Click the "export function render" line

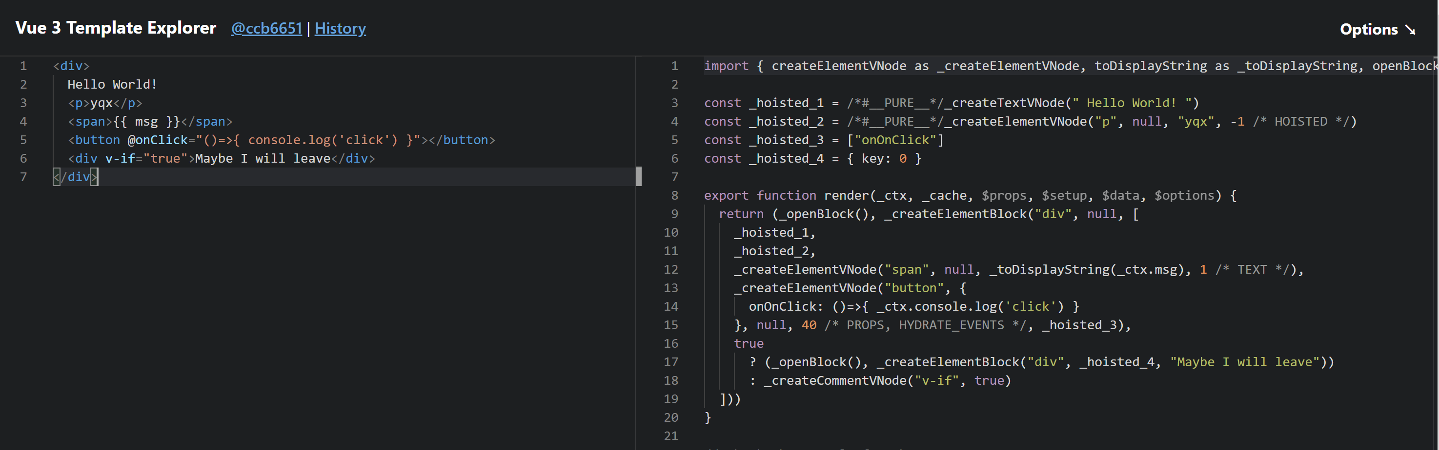(x=971, y=195)
